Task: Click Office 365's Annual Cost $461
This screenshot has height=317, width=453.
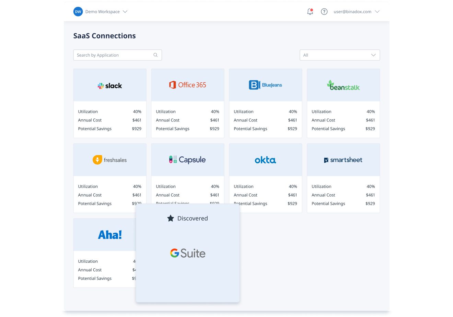Action: (215, 120)
